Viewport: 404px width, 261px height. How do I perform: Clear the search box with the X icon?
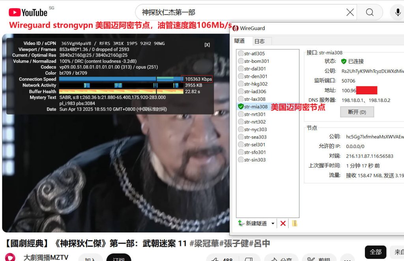click(350, 13)
